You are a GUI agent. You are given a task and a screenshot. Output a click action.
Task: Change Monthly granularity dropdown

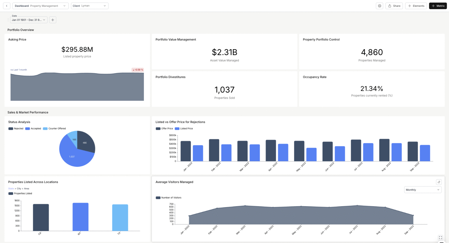[x=423, y=190]
